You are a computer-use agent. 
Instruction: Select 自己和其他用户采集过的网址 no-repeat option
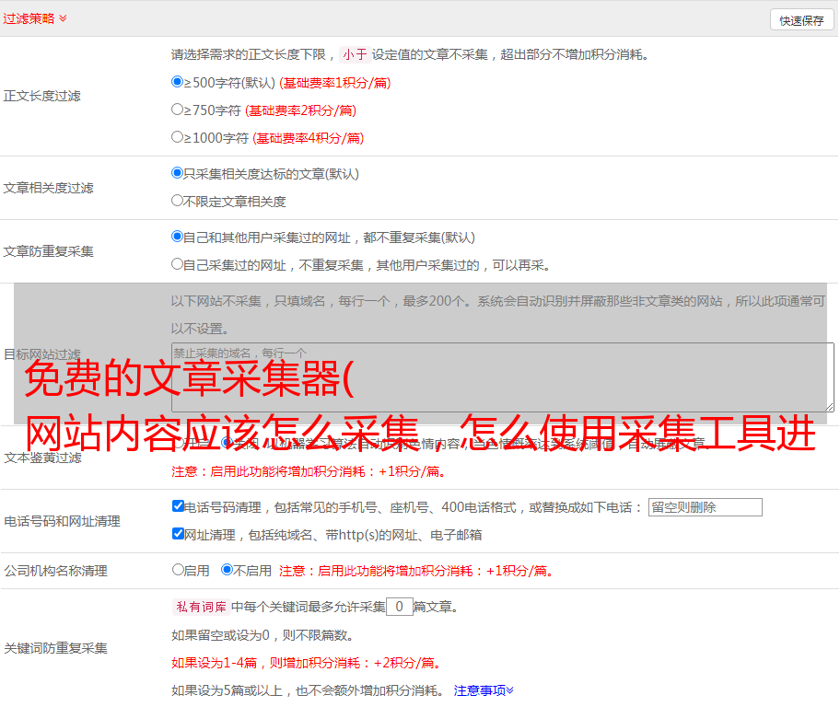[177, 237]
